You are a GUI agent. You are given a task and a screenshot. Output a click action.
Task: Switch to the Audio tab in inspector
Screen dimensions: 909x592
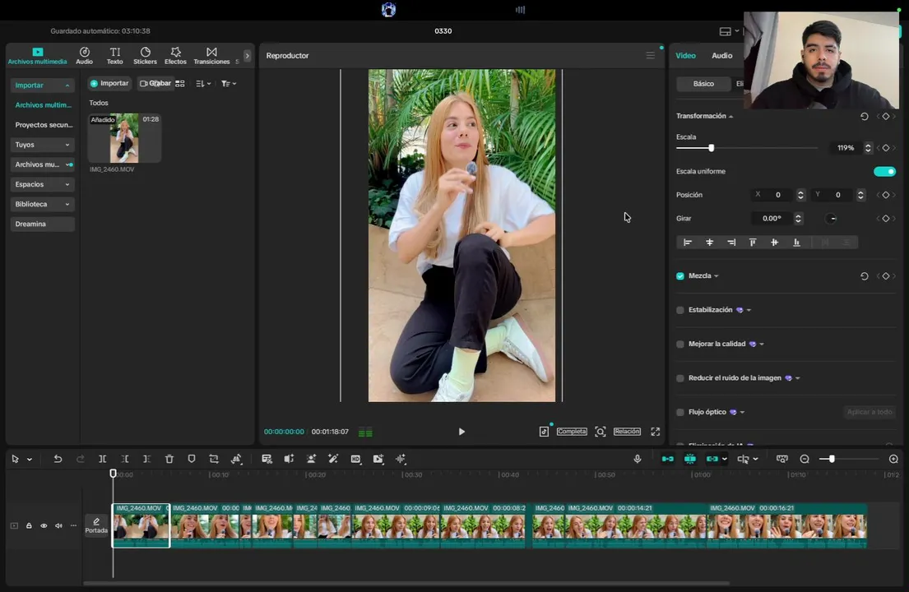[x=721, y=56]
